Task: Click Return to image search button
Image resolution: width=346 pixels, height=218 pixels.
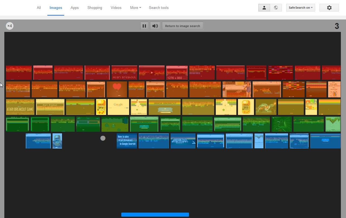Action: pyautogui.click(x=182, y=26)
